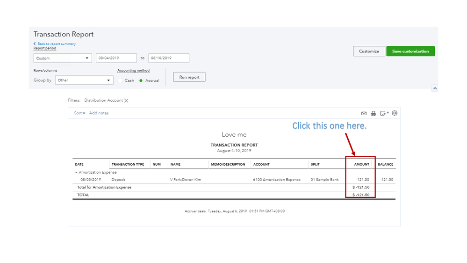Click the Report period label
Viewport: 467px width, 263px height.
(x=45, y=48)
